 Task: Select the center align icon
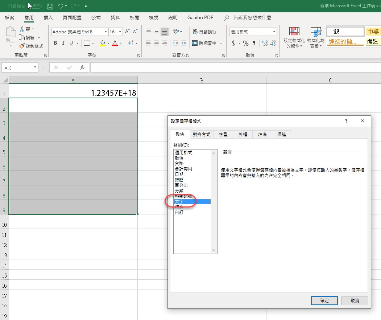[x=157, y=43]
